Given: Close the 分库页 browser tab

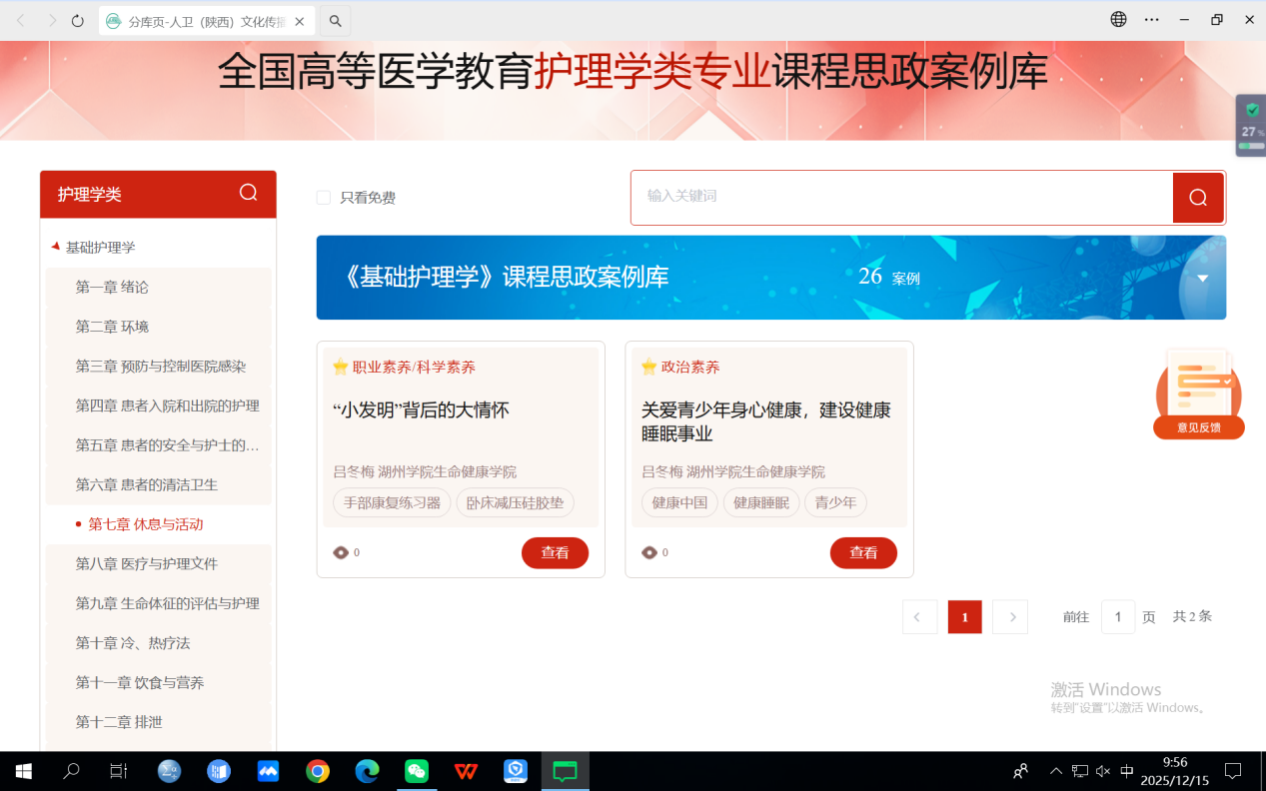Looking at the screenshot, I should click(300, 21).
